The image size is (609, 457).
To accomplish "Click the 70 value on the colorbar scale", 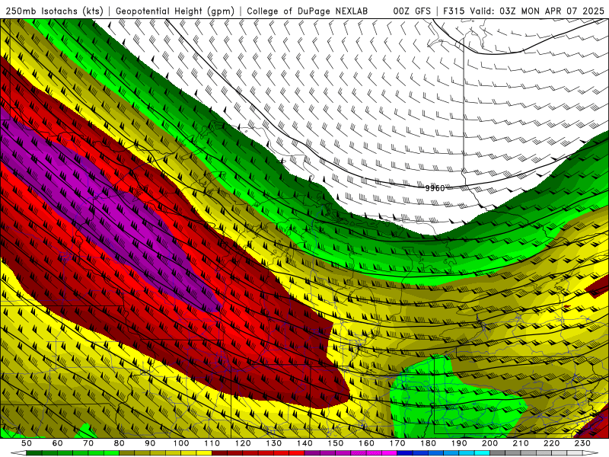I will (88, 443).
